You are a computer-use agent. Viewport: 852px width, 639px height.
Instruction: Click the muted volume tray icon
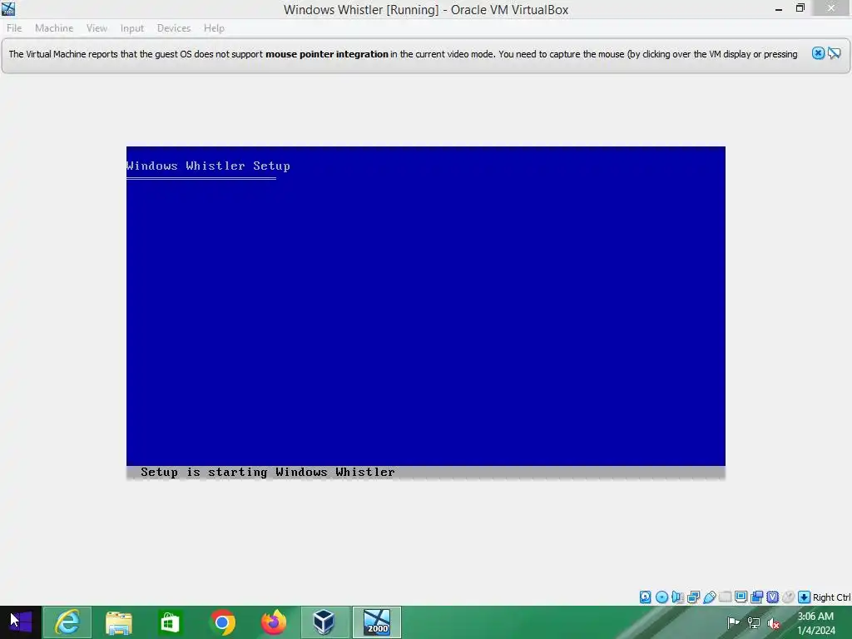pos(774,622)
